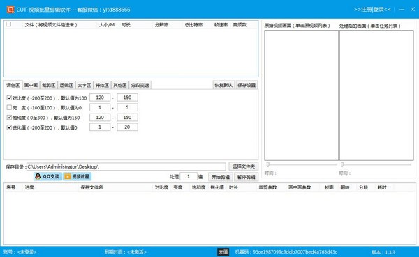
Task: Open 视频教程 video tutorial button
Action: (x=78, y=176)
